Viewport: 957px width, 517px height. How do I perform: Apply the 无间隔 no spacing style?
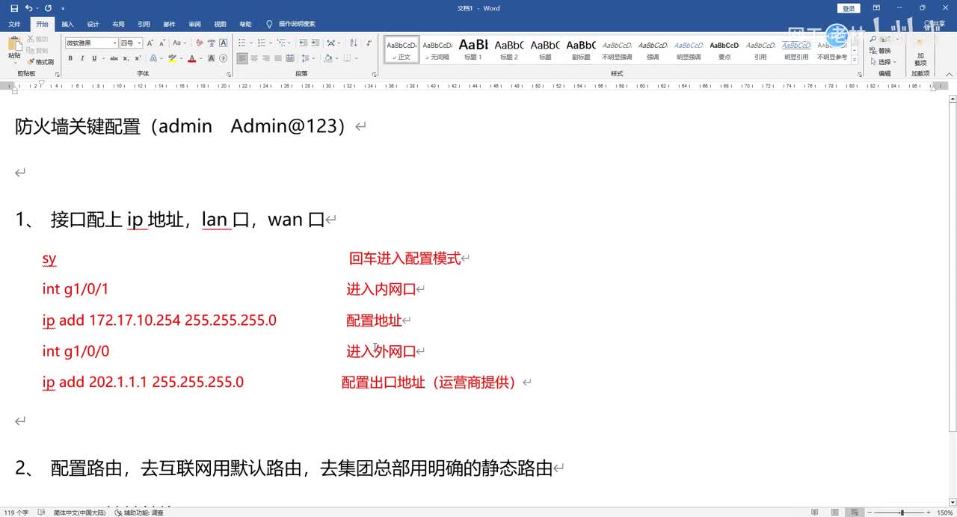click(437, 49)
